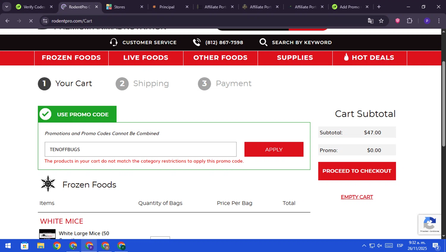Click the promo code input field

click(141, 149)
